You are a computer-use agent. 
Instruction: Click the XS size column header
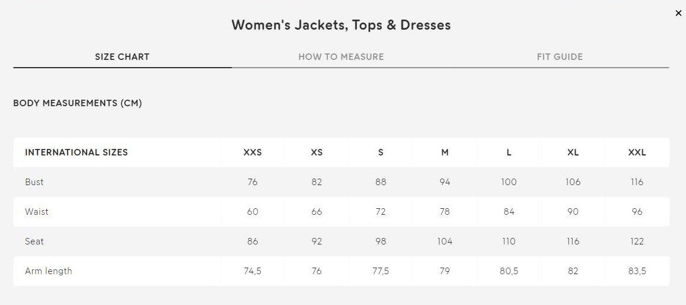point(317,152)
